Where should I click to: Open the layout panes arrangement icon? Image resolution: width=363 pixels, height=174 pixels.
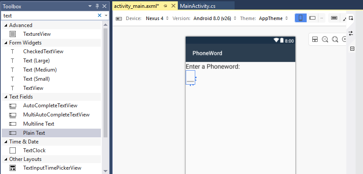(x=315, y=39)
